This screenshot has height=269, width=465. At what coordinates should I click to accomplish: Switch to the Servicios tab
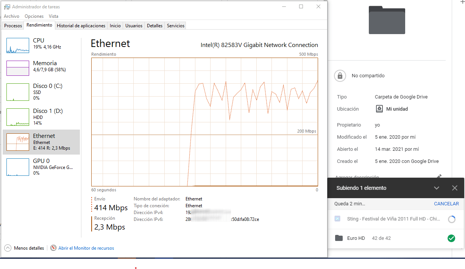pyautogui.click(x=176, y=26)
